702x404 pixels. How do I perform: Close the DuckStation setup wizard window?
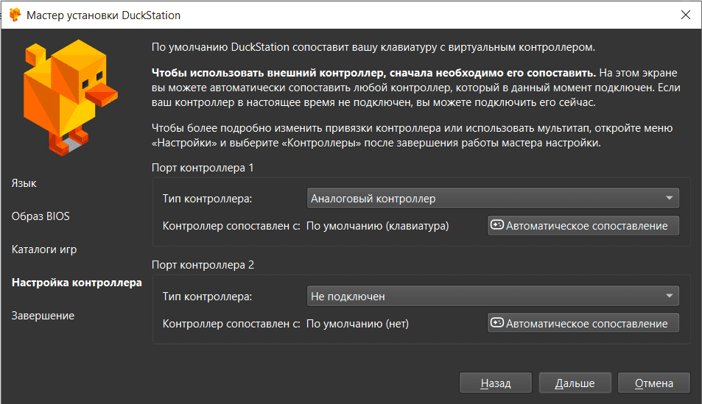685,15
